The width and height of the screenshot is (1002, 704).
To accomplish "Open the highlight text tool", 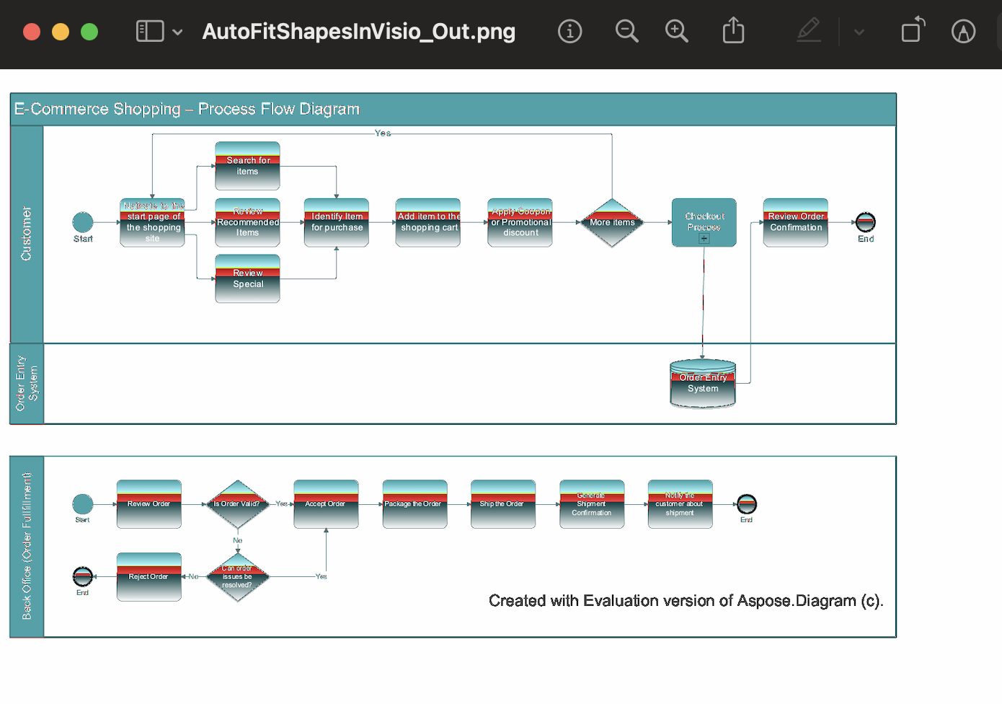I will 963,31.
